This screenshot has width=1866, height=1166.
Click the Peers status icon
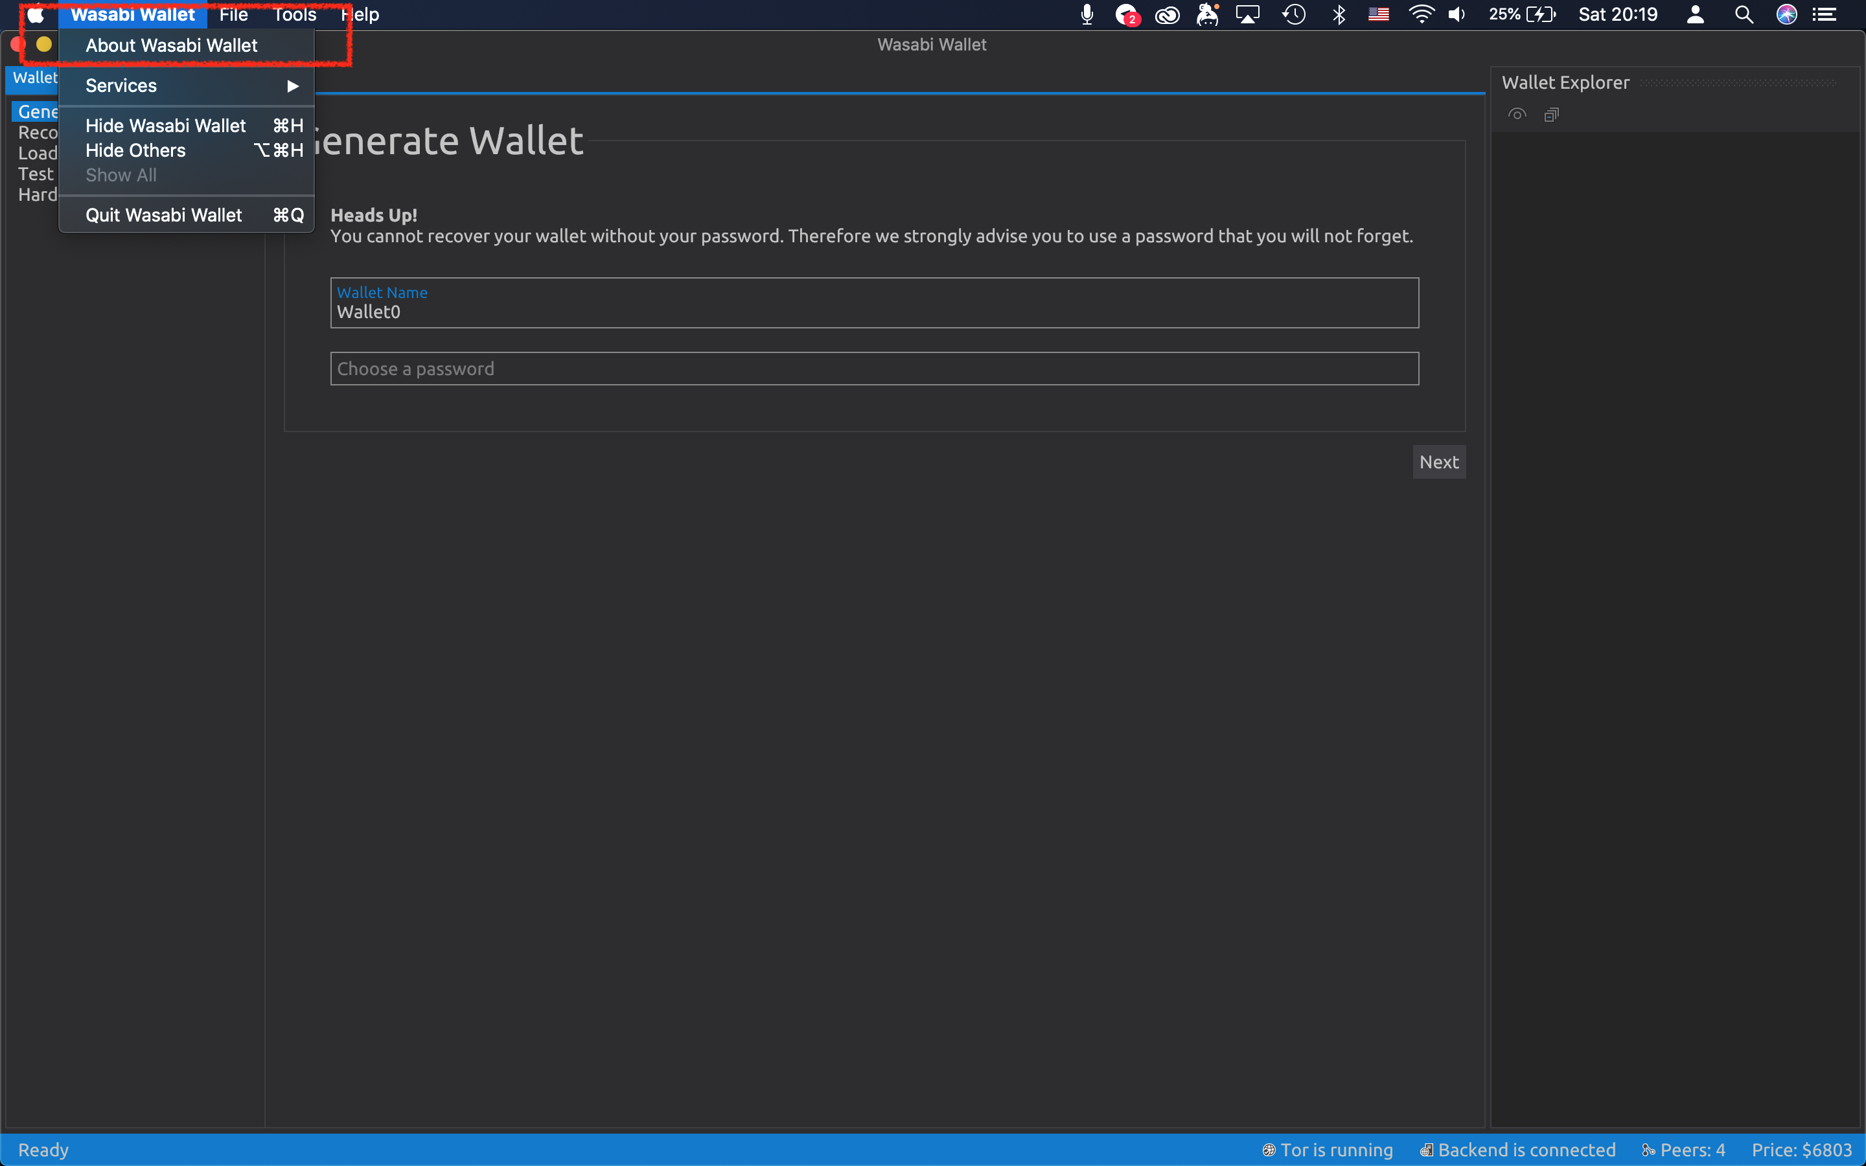(1648, 1150)
